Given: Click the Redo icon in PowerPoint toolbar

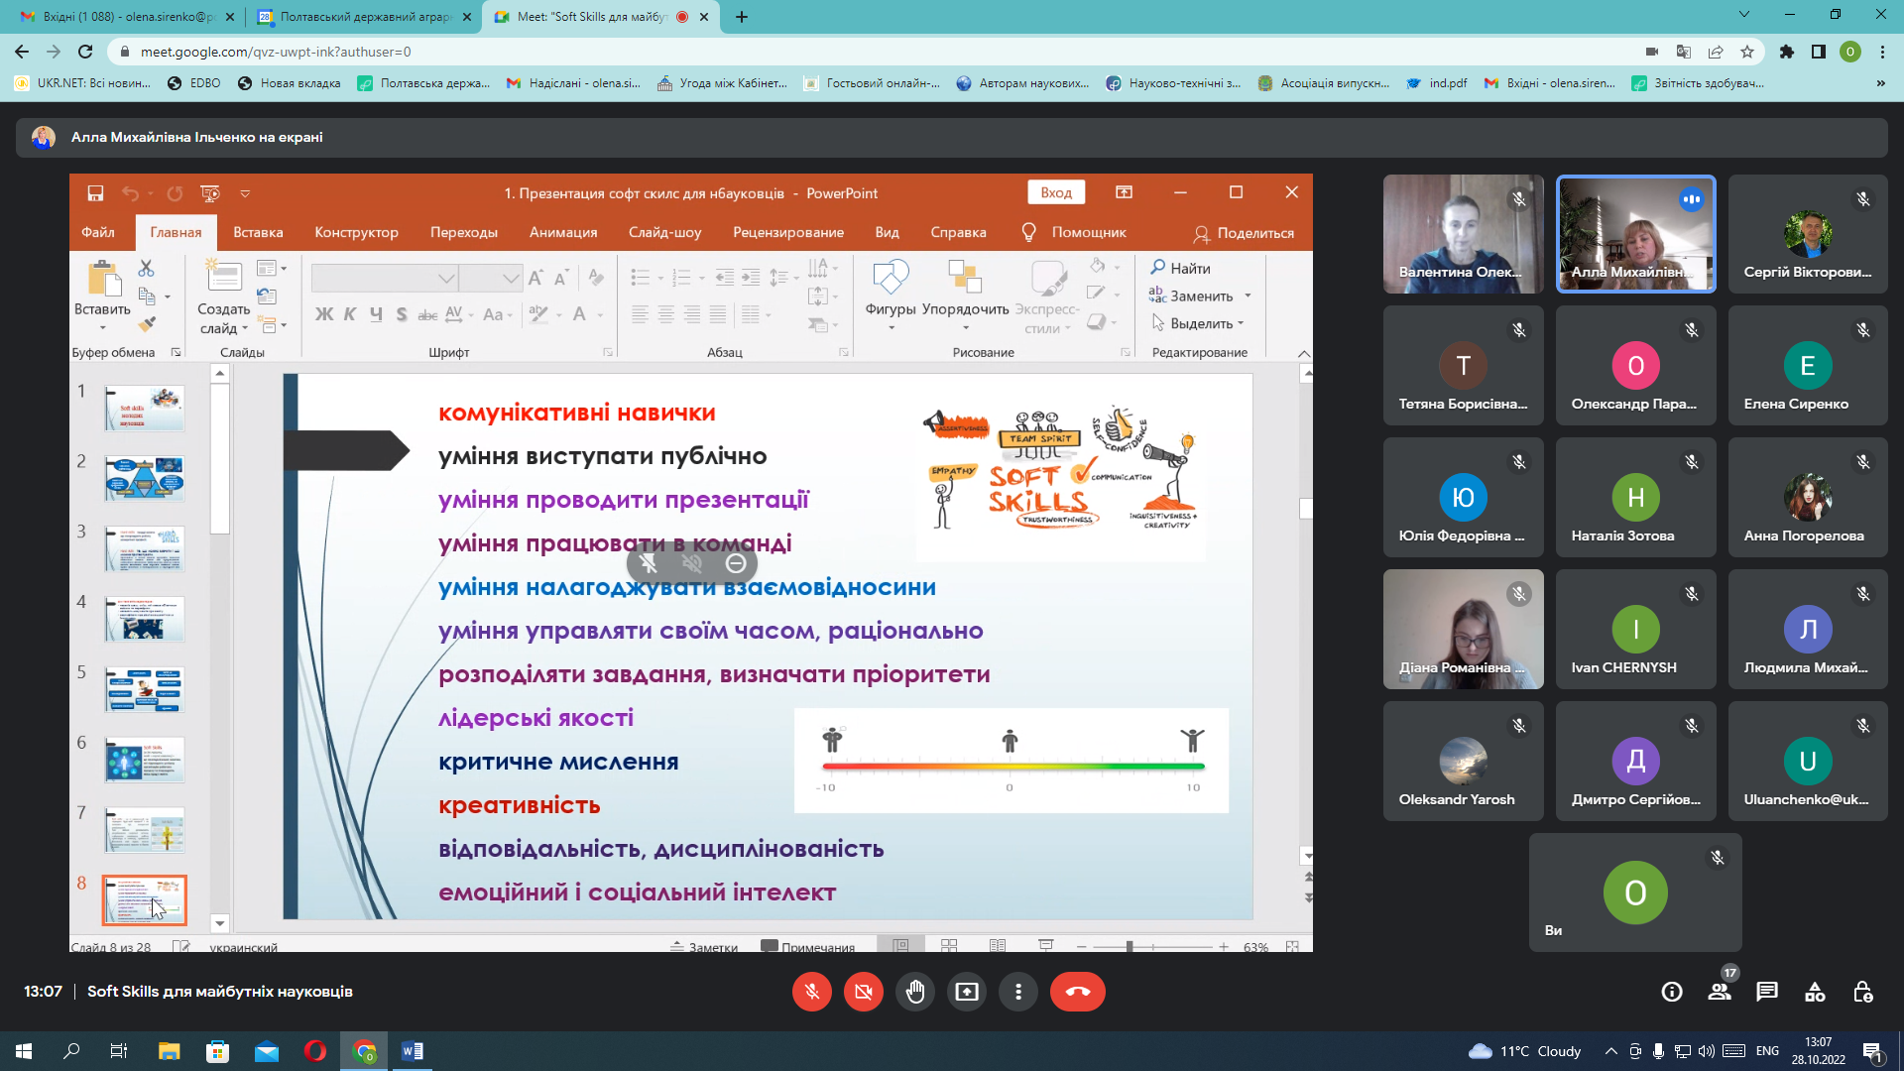Looking at the screenshot, I should (x=175, y=193).
